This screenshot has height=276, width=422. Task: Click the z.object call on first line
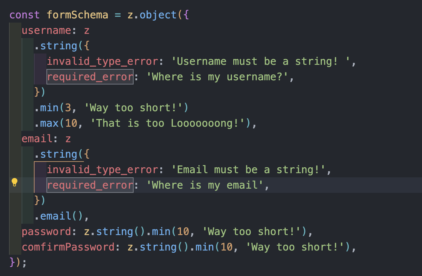point(152,15)
